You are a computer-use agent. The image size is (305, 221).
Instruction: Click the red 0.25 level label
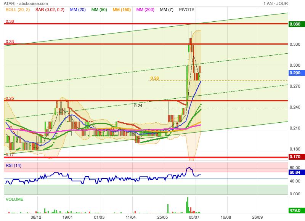point(10,98)
